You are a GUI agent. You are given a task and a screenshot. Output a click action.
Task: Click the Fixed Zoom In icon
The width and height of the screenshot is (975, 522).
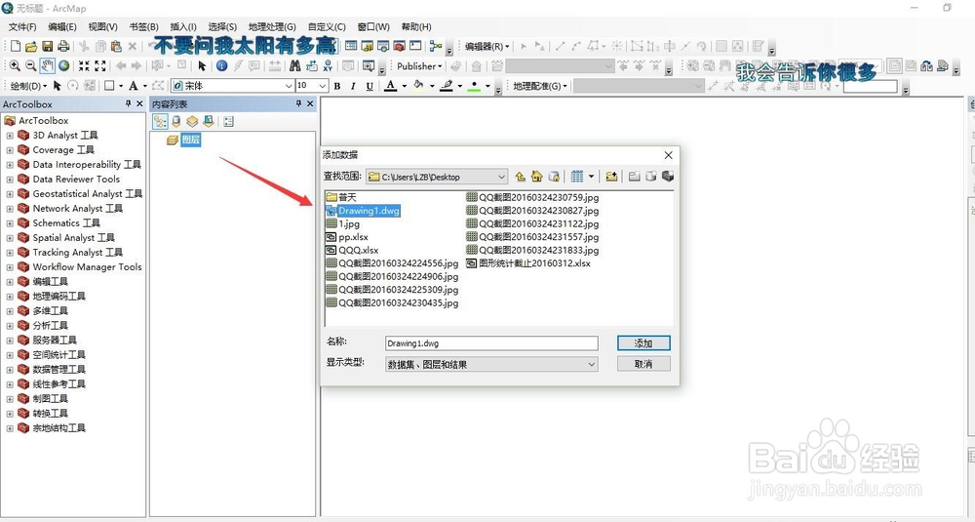[x=84, y=66]
